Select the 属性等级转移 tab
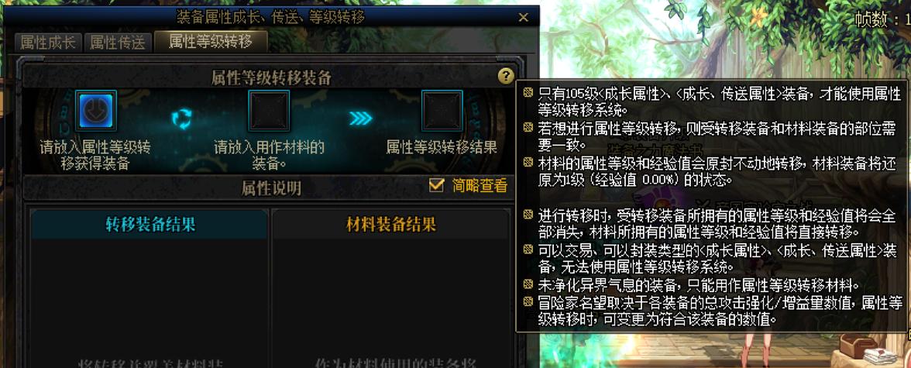Screen dimensions: 911x368 point(211,42)
